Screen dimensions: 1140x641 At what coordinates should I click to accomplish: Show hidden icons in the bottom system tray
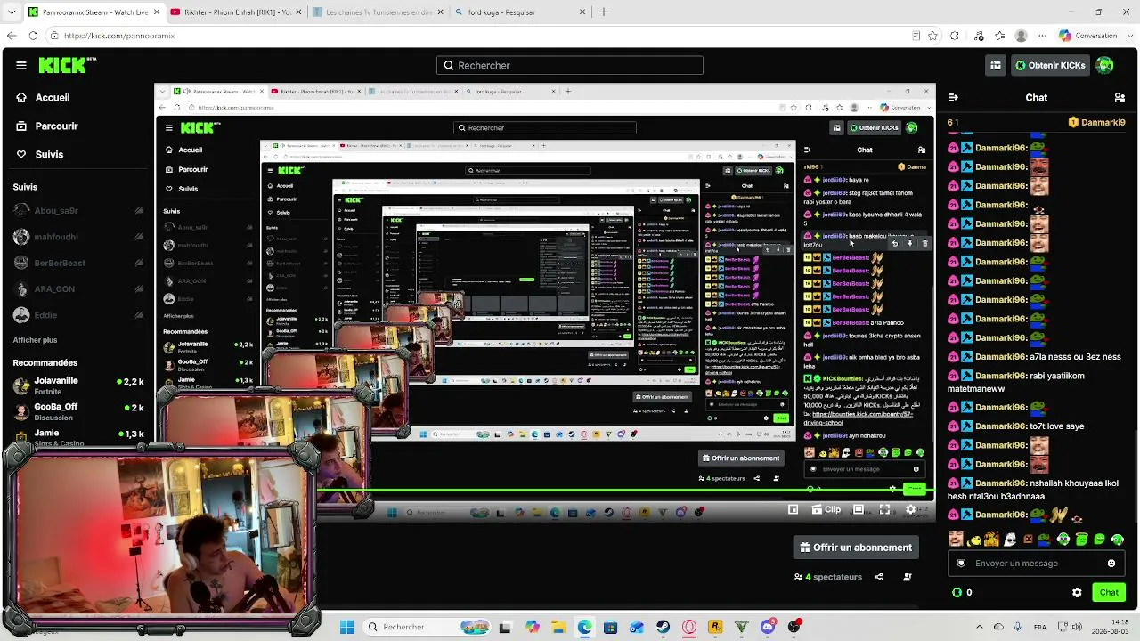coord(980,627)
